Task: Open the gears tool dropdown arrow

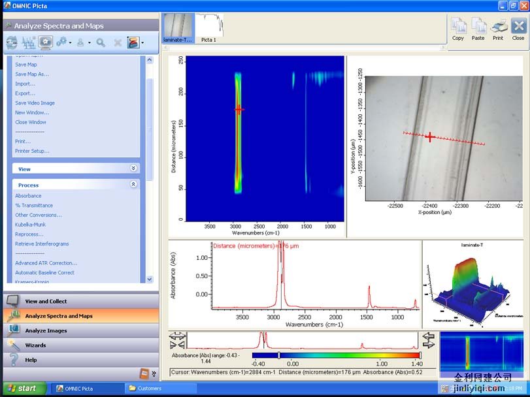Action: [x=70, y=43]
